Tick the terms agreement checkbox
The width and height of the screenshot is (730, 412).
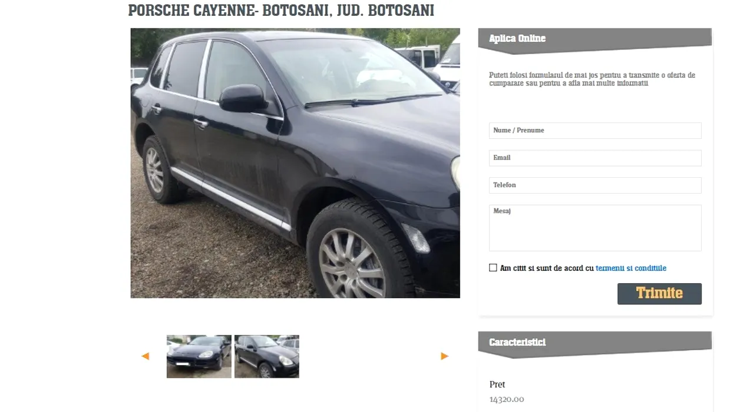[493, 268]
